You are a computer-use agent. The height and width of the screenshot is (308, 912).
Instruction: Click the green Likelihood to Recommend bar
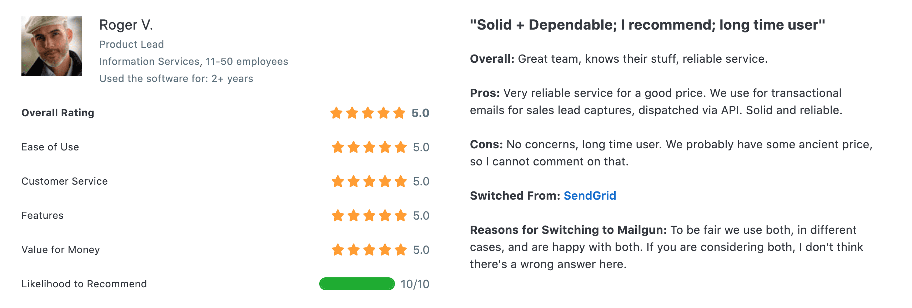click(x=357, y=284)
